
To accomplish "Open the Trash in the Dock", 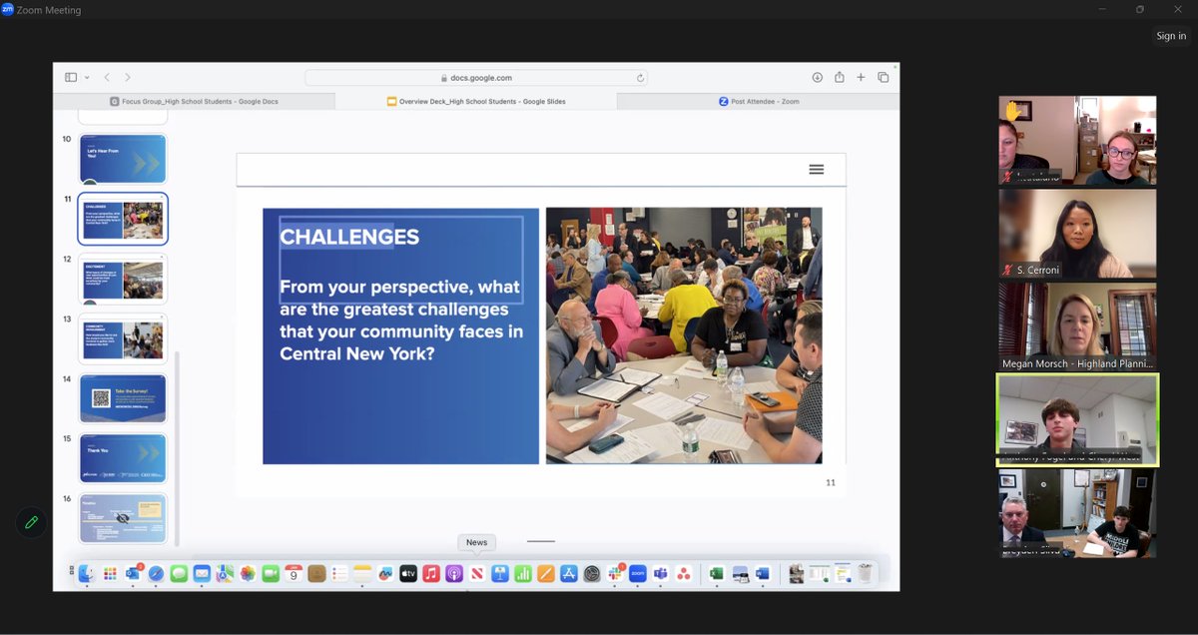I will tap(865, 573).
